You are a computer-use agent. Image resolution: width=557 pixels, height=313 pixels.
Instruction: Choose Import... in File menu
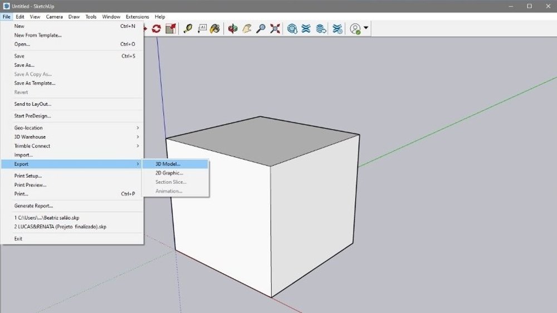point(72,155)
